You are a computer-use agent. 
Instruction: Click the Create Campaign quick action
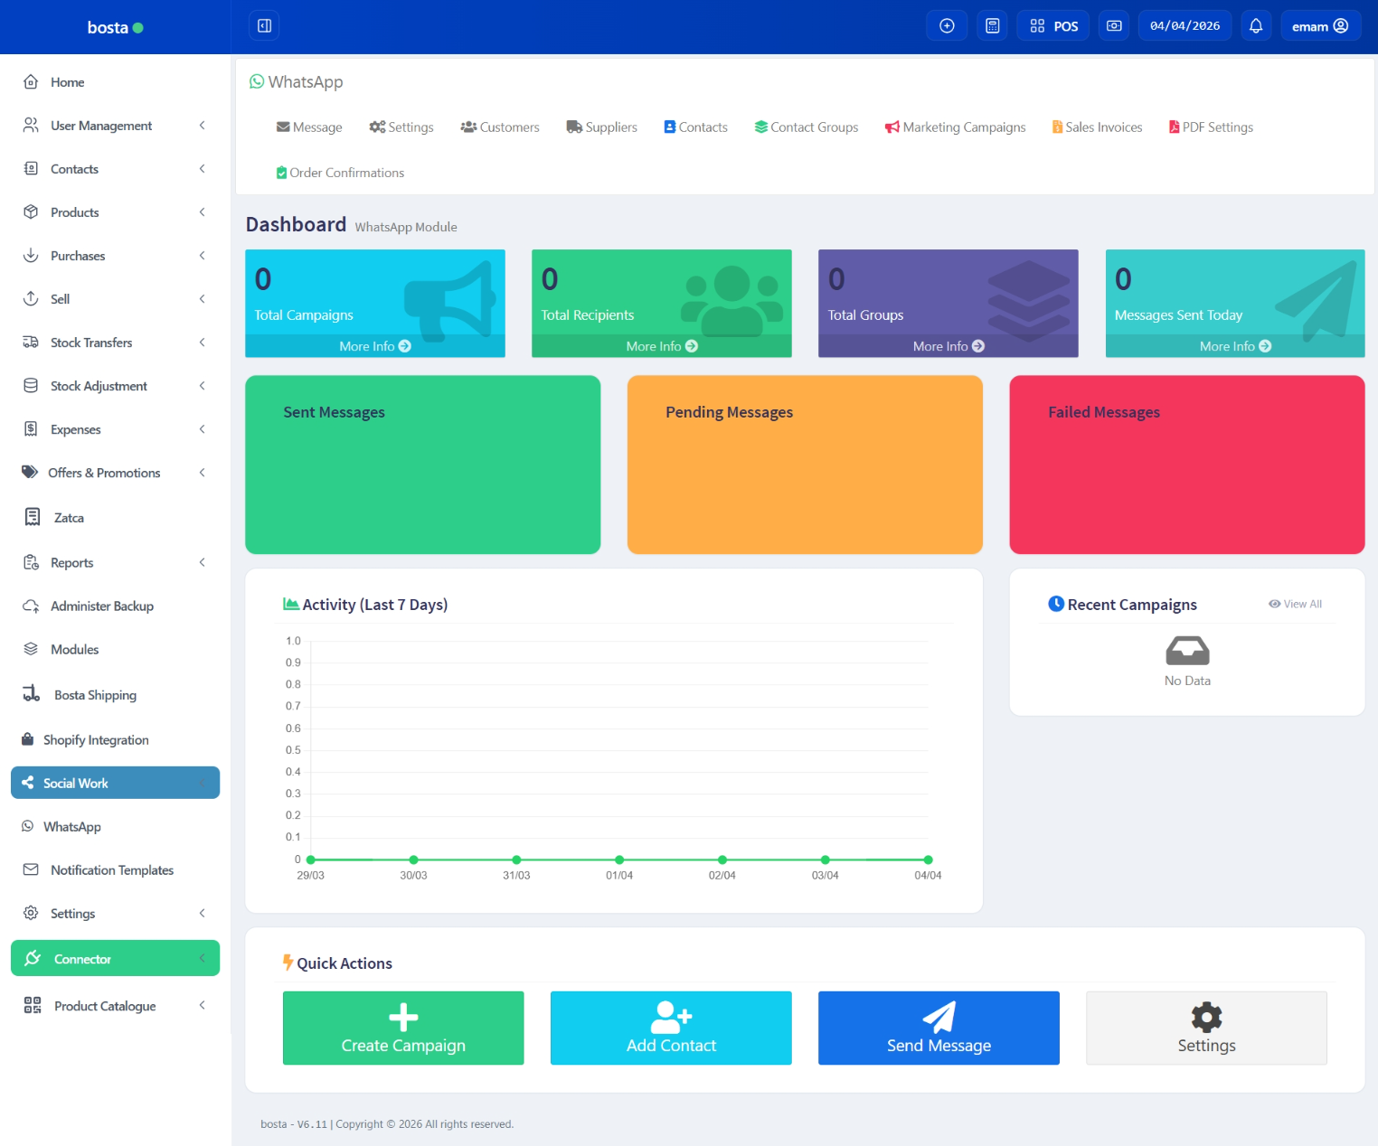click(403, 1028)
